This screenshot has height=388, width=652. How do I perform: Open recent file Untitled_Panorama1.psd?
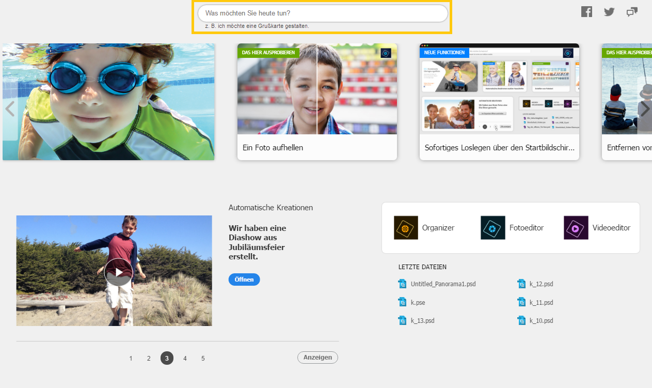(x=443, y=284)
